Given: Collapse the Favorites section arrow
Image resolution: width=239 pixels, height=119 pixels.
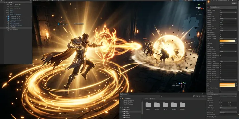Looking at the screenshot, I should 121,99.
